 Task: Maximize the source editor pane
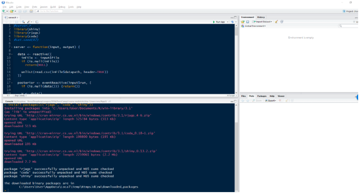pos(235,17)
